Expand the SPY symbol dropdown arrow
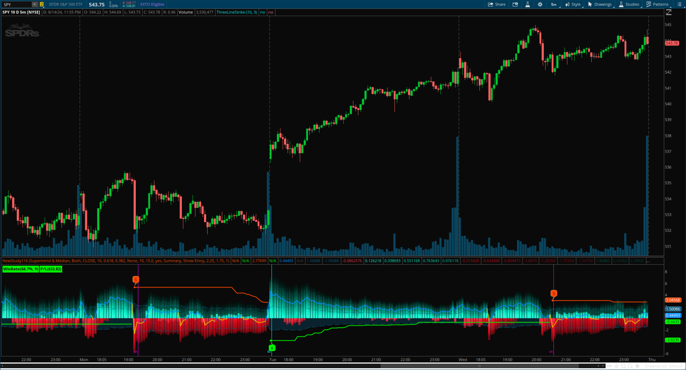The height and width of the screenshot is (370, 686). 35,4
